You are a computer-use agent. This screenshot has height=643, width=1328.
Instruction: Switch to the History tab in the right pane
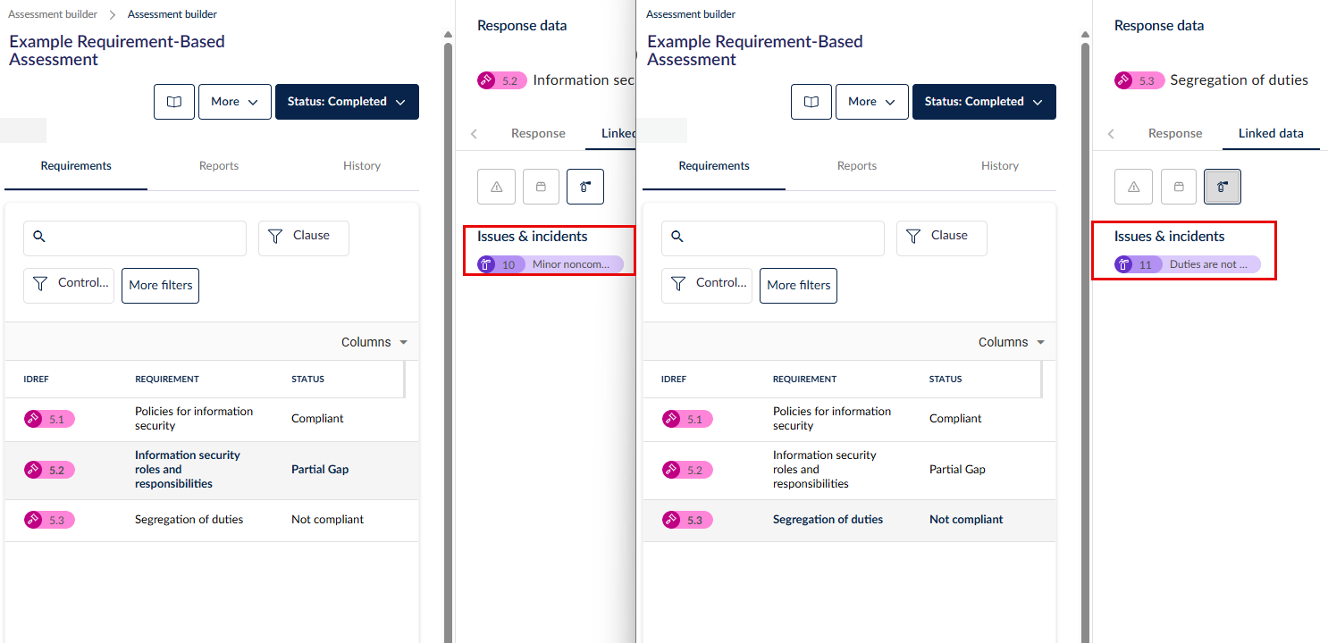(999, 166)
